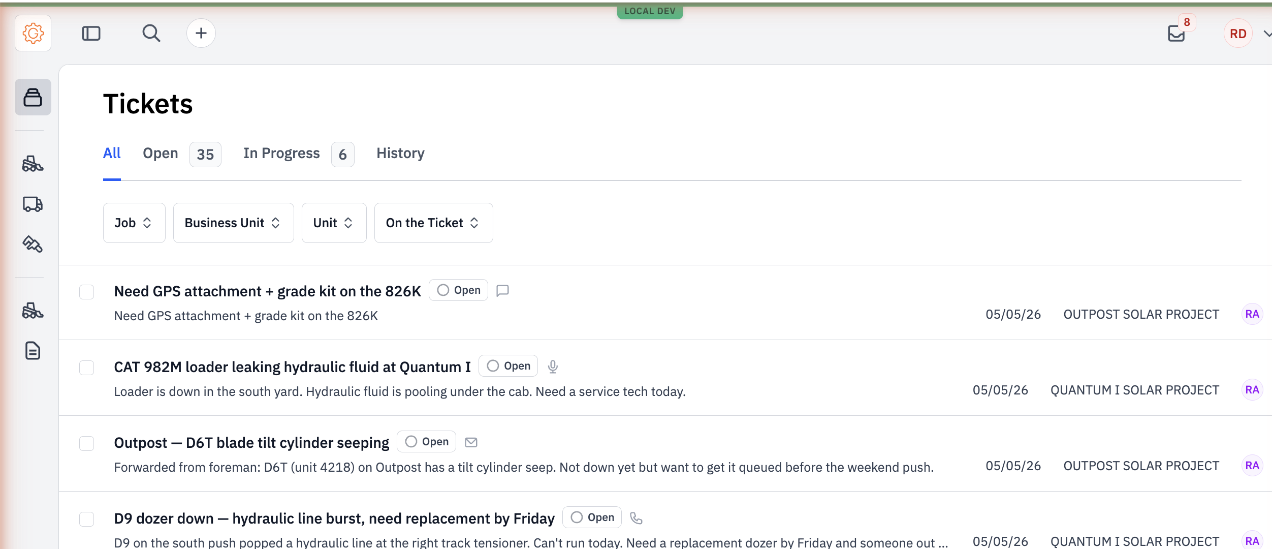Click the orange gear app logo
Screen dimensions: 1272x549
[x=33, y=34]
